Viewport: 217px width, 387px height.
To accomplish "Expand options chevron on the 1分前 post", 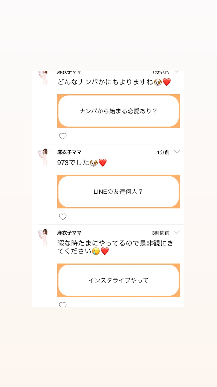I will (177, 152).
